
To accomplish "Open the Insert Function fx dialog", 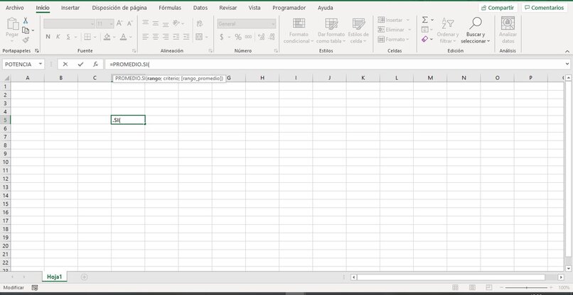I will 95,64.
